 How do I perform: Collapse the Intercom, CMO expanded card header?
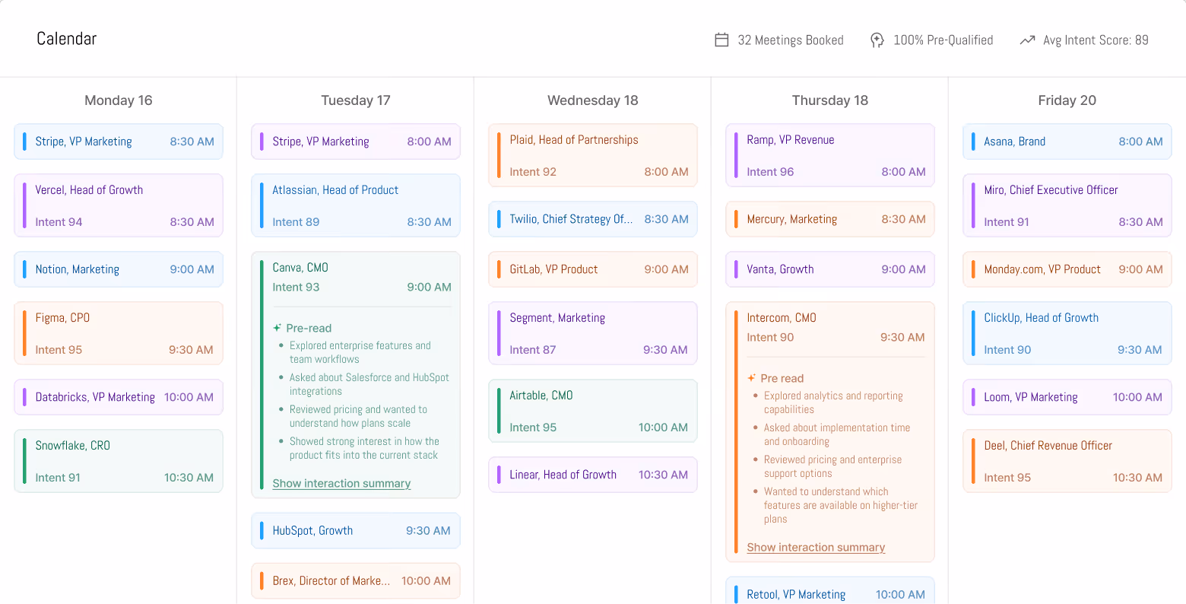(x=836, y=327)
